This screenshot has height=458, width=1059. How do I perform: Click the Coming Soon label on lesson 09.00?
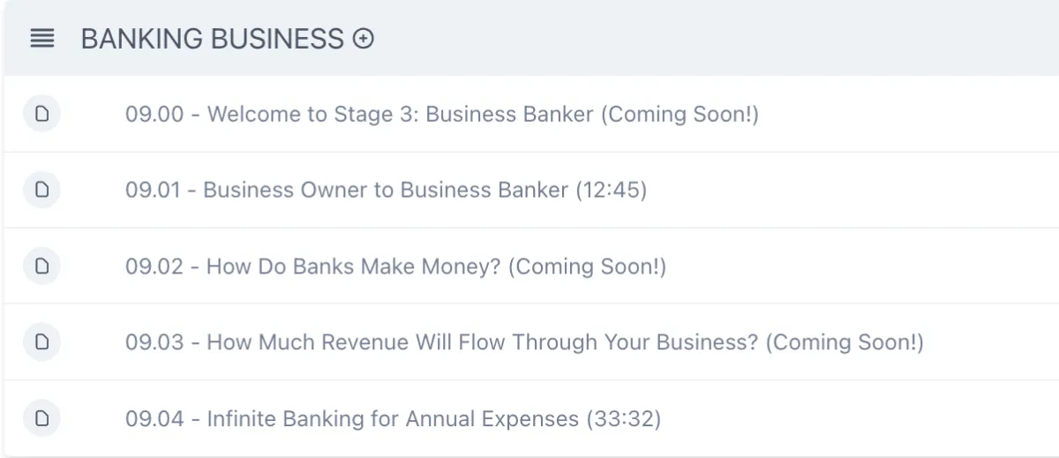(680, 115)
